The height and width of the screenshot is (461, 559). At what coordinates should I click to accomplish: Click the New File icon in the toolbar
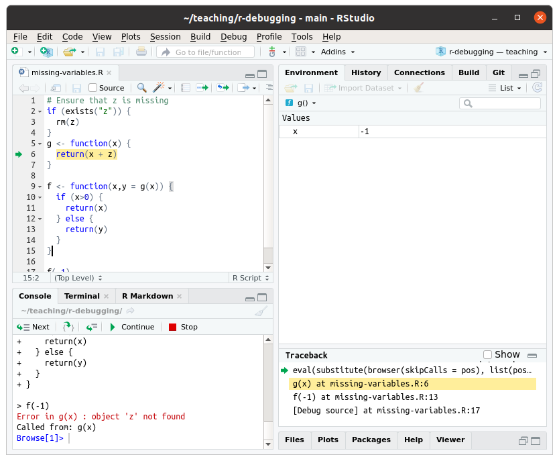16,52
